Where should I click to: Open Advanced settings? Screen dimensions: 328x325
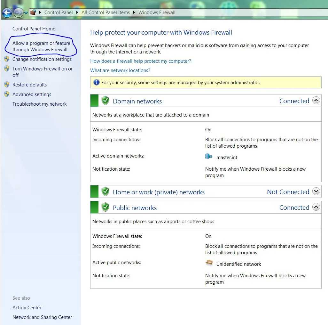tap(32, 94)
